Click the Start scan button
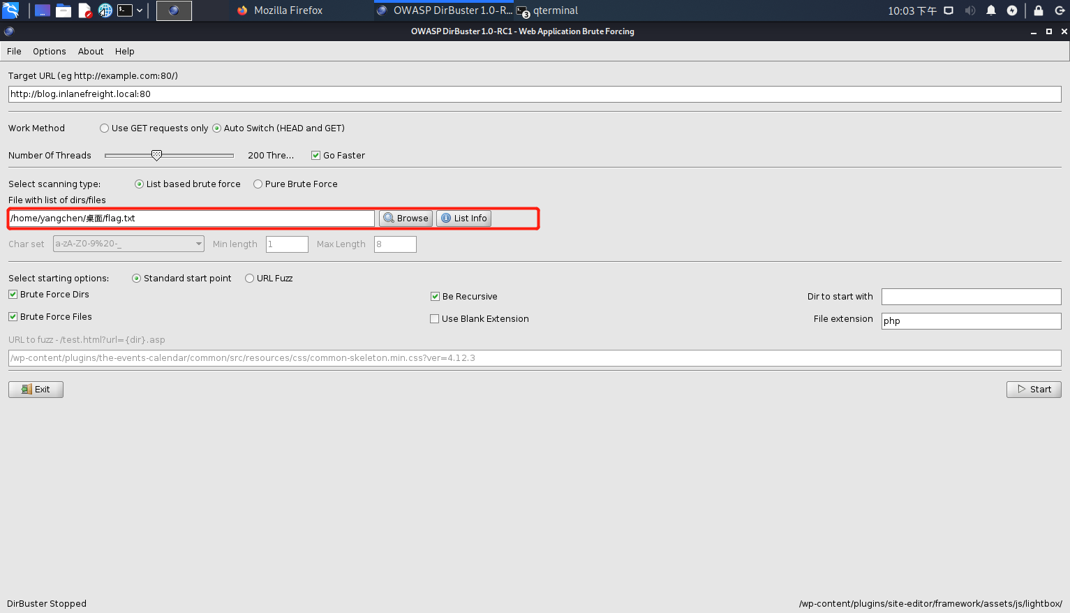The height and width of the screenshot is (613, 1070). tap(1034, 390)
